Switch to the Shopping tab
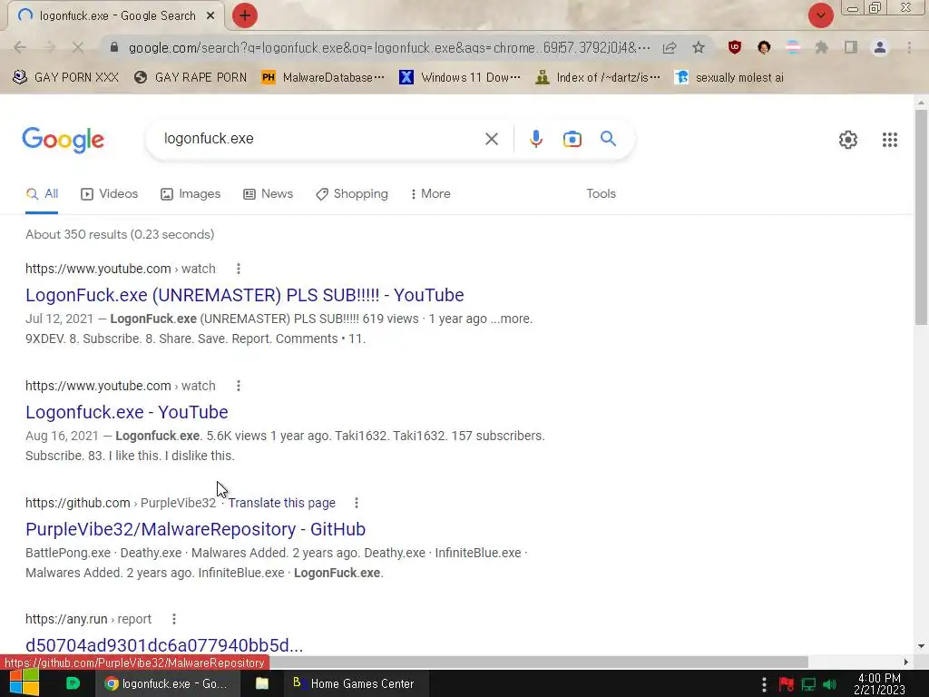Image resolution: width=929 pixels, height=697 pixels. tap(352, 194)
